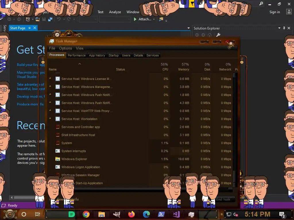Close the Start Page tab
The height and width of the screenshot is (220, 294).
pyautogui.click(x=35, y=28)
